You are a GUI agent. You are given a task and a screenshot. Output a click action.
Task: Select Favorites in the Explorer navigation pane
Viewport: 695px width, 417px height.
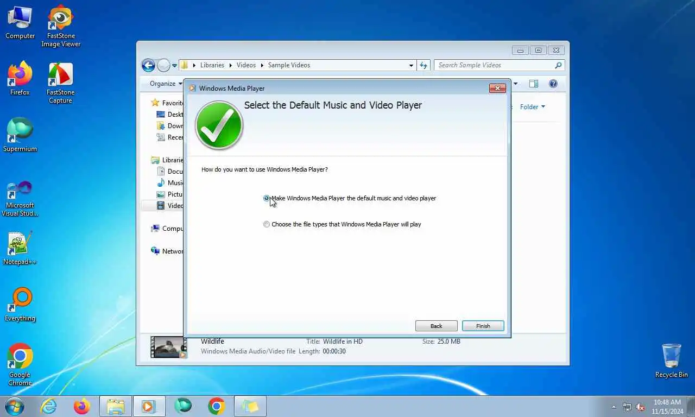click(167, 103)
